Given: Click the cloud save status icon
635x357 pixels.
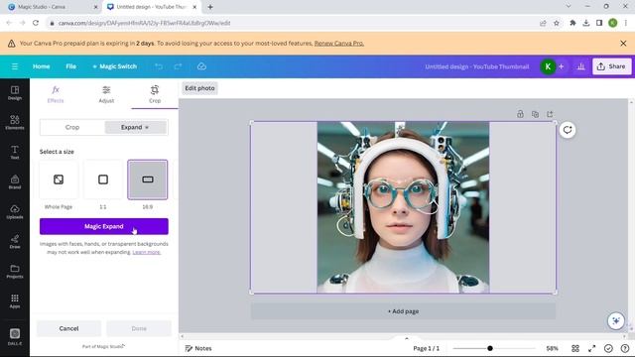Looking at the screenshot, I should click(x=201, y=66).
